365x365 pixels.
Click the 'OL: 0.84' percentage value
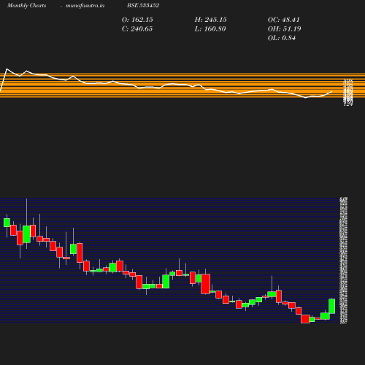point(282,38)
